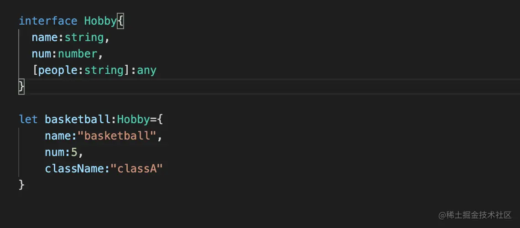Click the 'interface' keyword

(48, 21)
